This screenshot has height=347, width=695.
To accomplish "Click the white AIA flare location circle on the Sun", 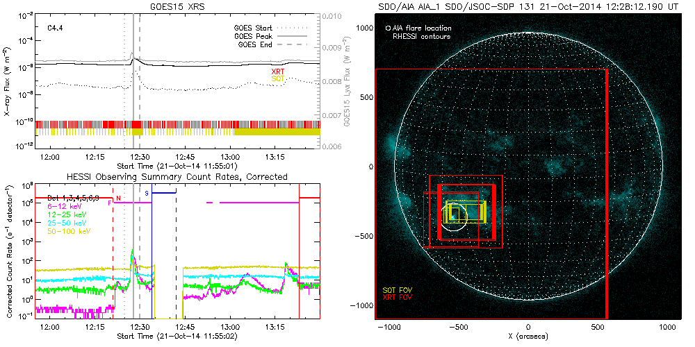I will [455, 217].
